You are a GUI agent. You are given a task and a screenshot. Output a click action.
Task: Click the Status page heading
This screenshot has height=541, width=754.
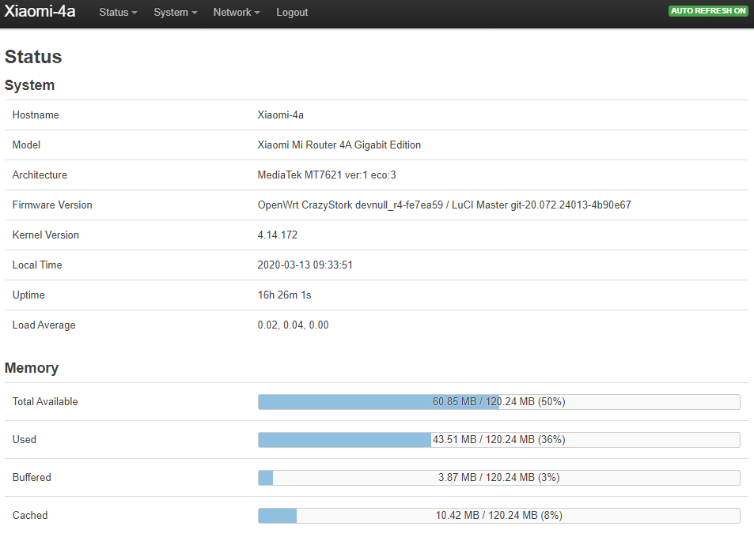pyautogui.click(x=33, y=57)
